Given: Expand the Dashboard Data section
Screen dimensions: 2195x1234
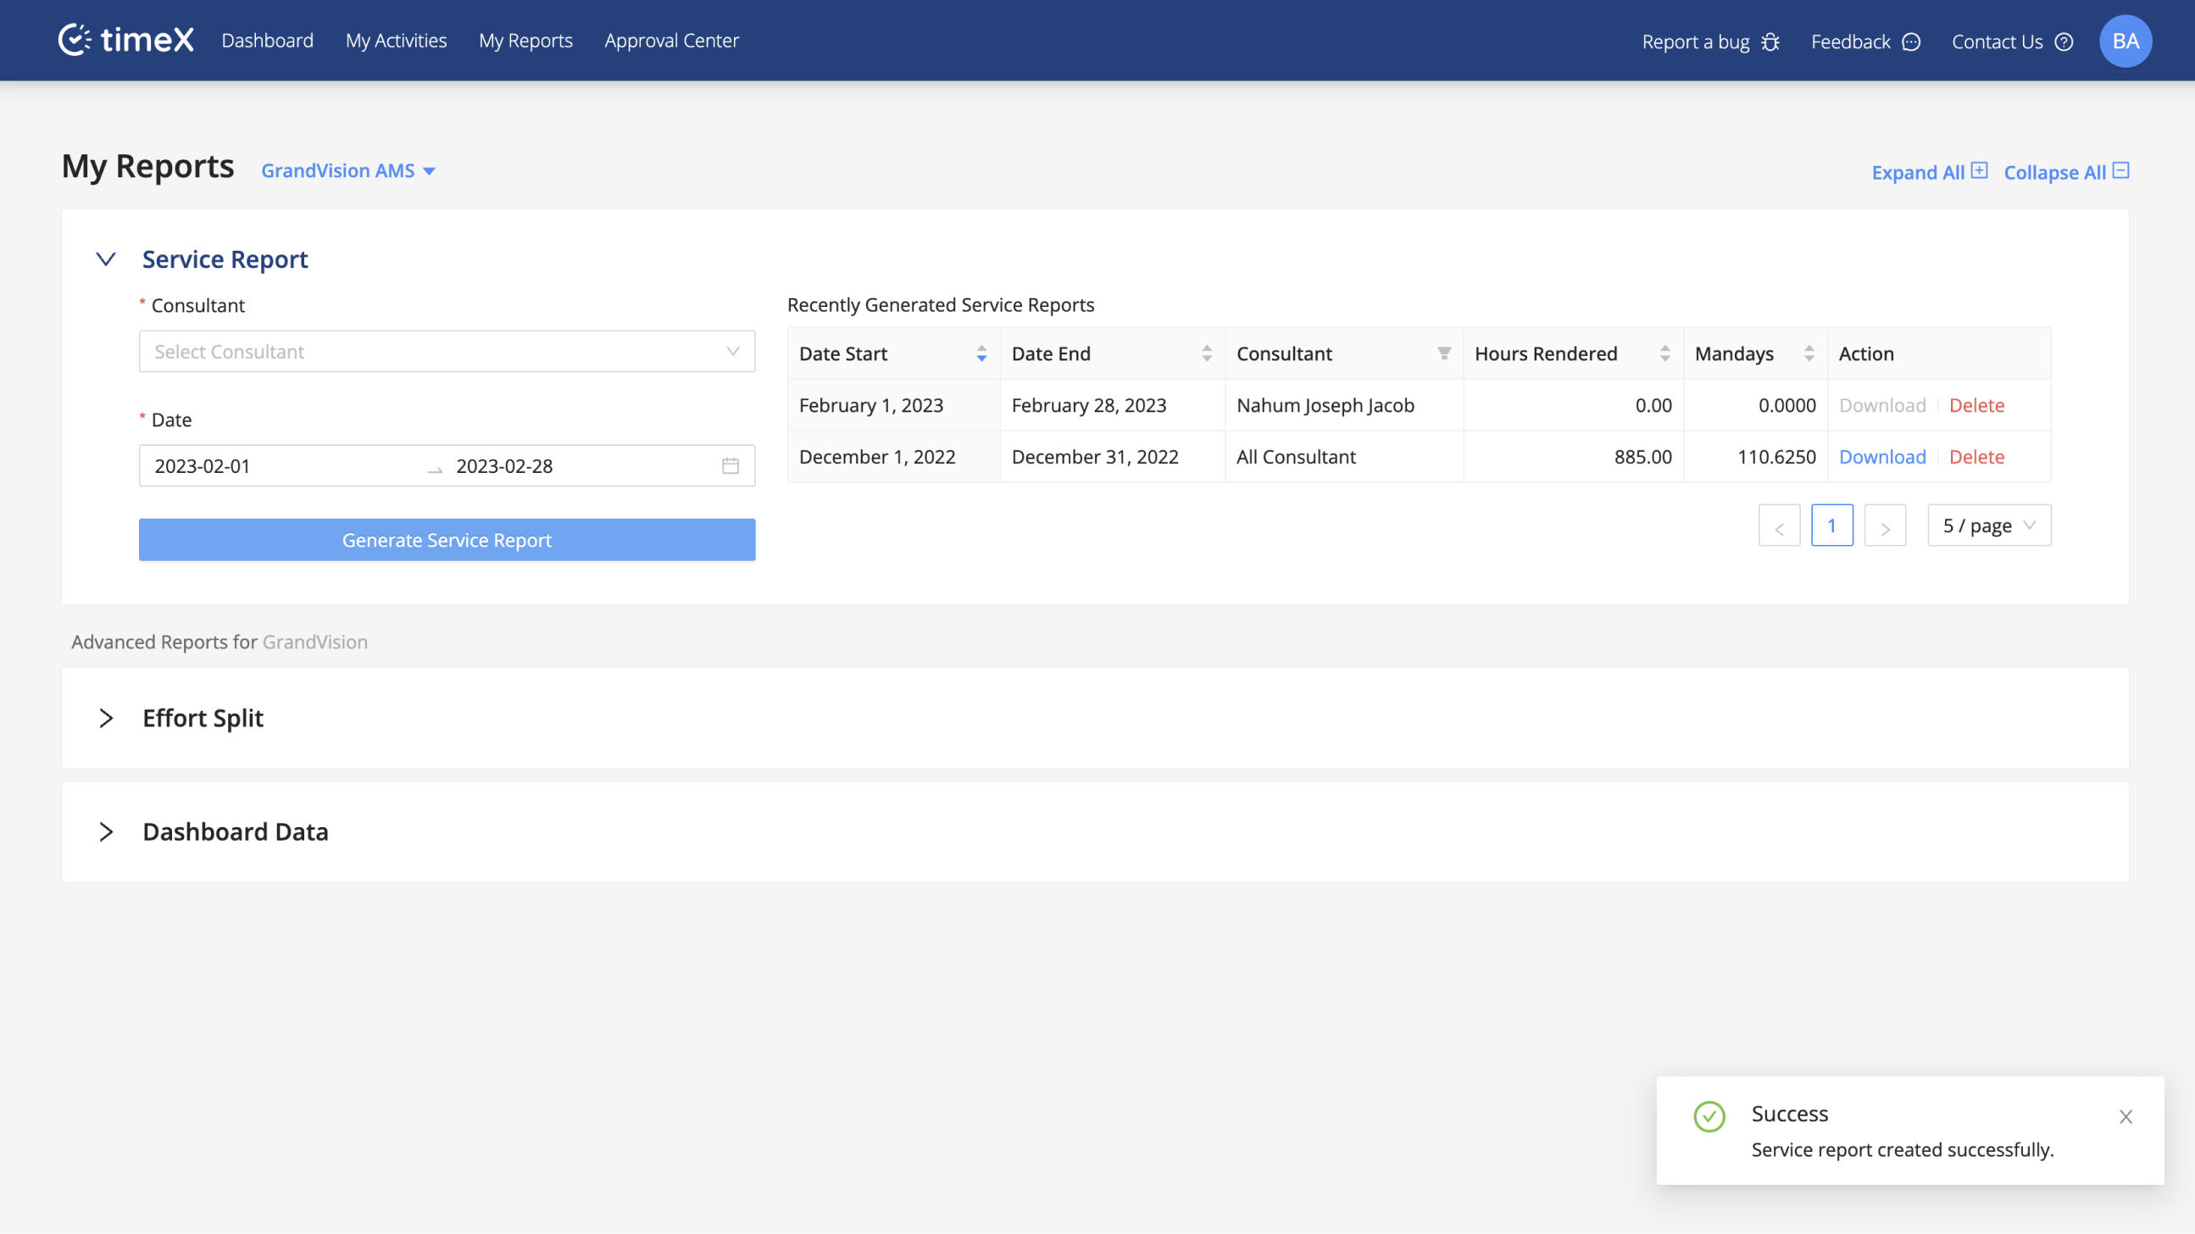Looking at the screenshot, I should 106,831.
